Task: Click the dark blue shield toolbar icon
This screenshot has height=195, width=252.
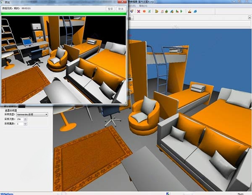Action: pyautogui.click(x=132, y=11)
